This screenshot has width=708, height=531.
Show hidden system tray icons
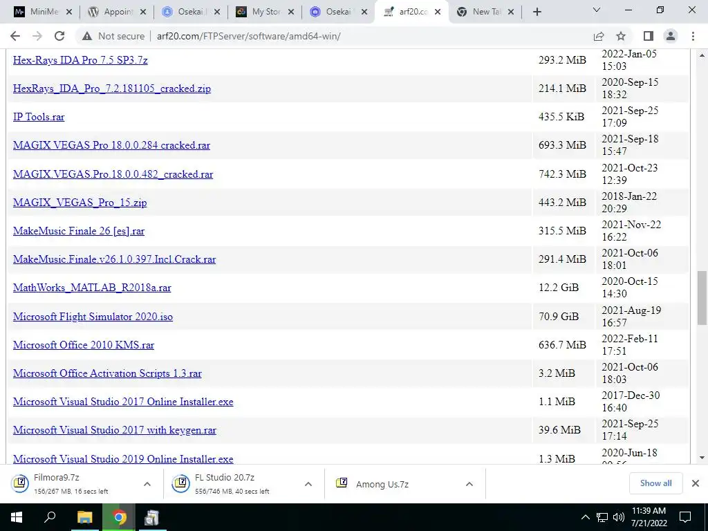coord(585,517)
